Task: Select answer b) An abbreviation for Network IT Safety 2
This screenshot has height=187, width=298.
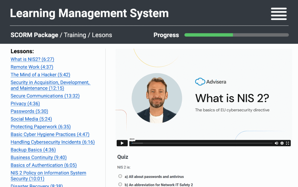Action: (x=120, y=184)
